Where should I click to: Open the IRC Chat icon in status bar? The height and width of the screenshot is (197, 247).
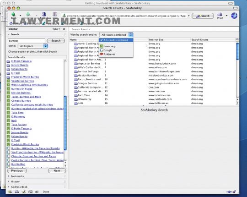point(37,192)
